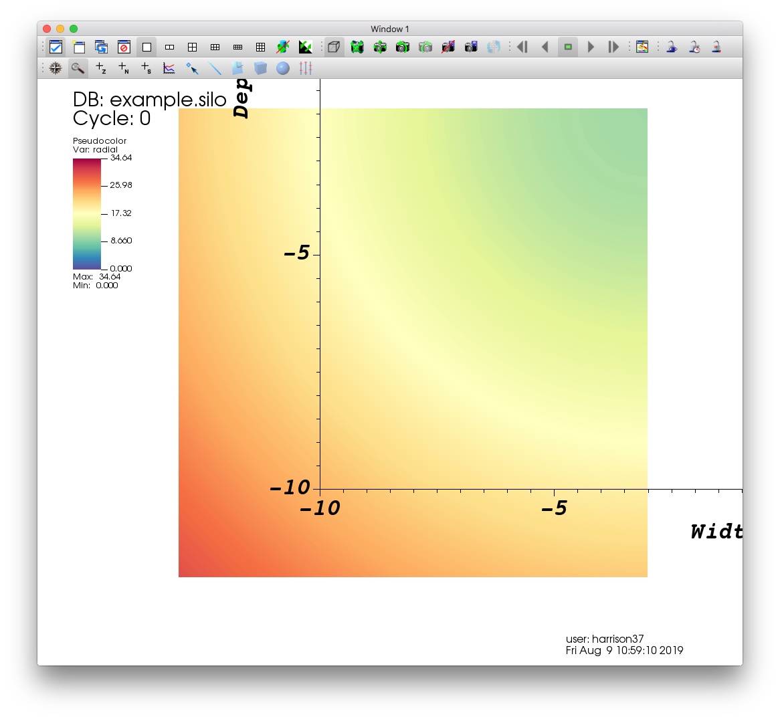Redo the view change
Viewport: 780px width, 719px height.
point(425,47)
